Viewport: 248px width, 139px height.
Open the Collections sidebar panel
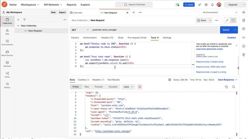point(7,21)
